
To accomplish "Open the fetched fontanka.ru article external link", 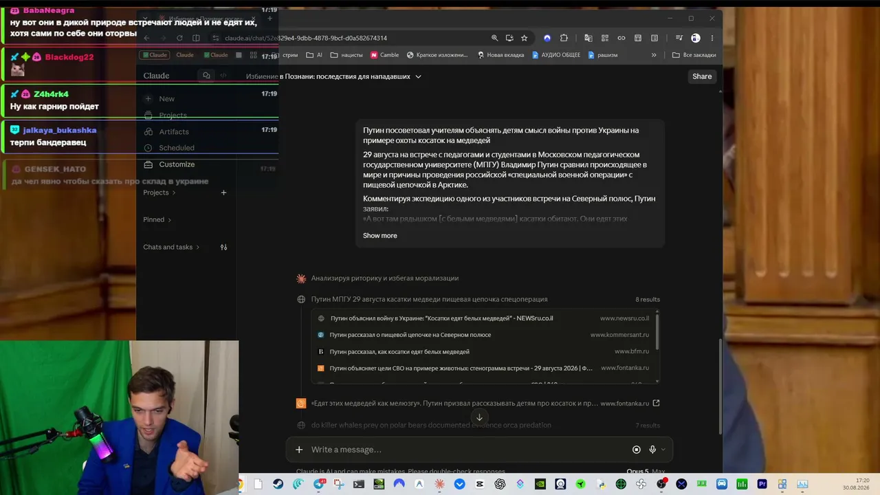I will [x=656, y=404].
